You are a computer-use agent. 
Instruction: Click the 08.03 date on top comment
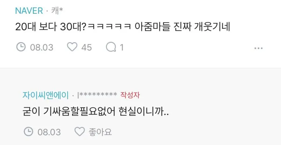coord(42,47)
